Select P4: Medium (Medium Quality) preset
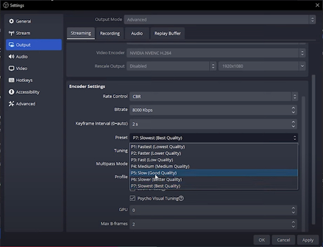The width and height of the screenshot is (323, 247). coord(214,166)
